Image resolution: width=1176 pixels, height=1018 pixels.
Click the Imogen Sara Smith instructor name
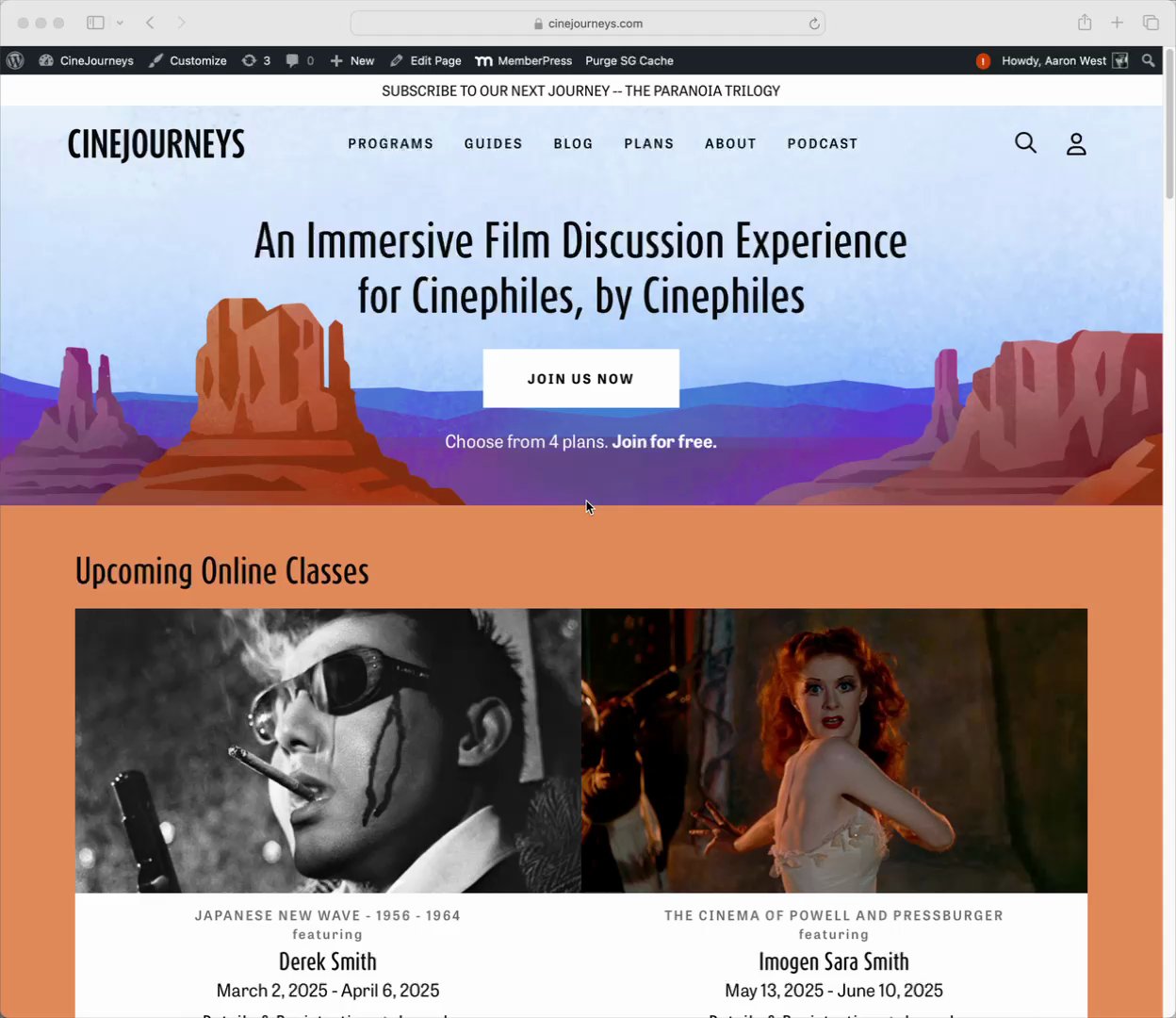[834, 961]
